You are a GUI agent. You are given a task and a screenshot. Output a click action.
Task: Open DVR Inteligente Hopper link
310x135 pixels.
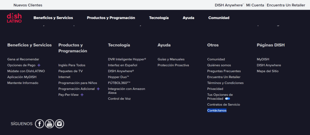tap(127, 59)
